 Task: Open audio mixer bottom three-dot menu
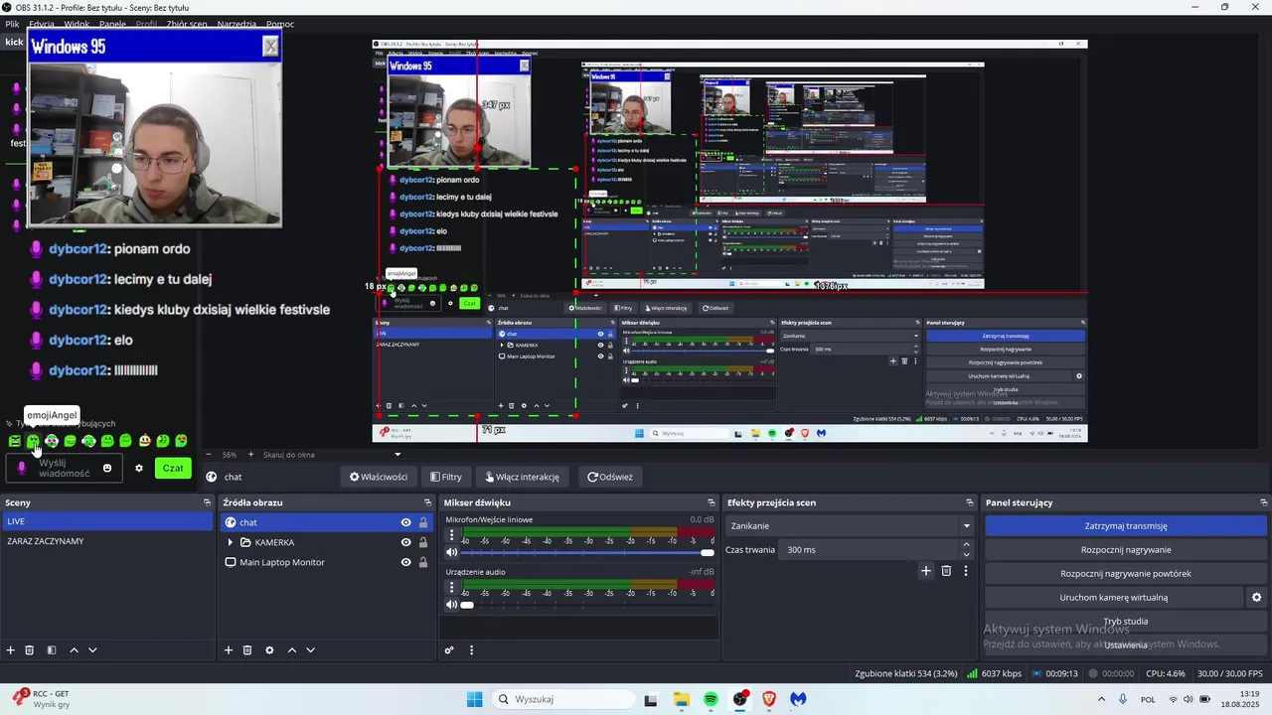point(471,650)
